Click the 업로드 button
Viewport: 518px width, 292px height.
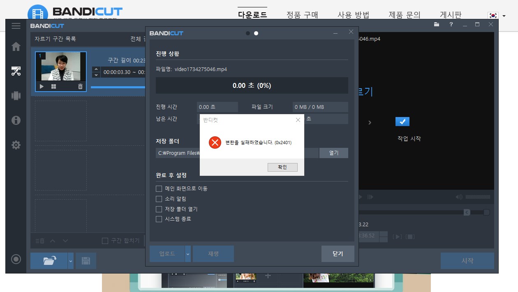(x=167, y=254)
